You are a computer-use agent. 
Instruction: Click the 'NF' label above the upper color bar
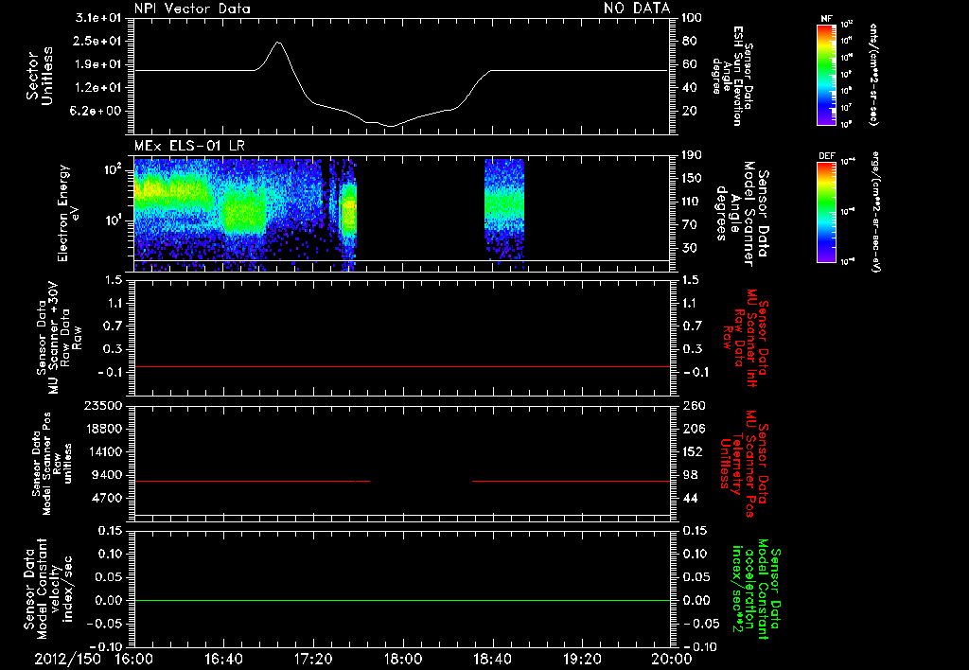(x=826, y=19)
